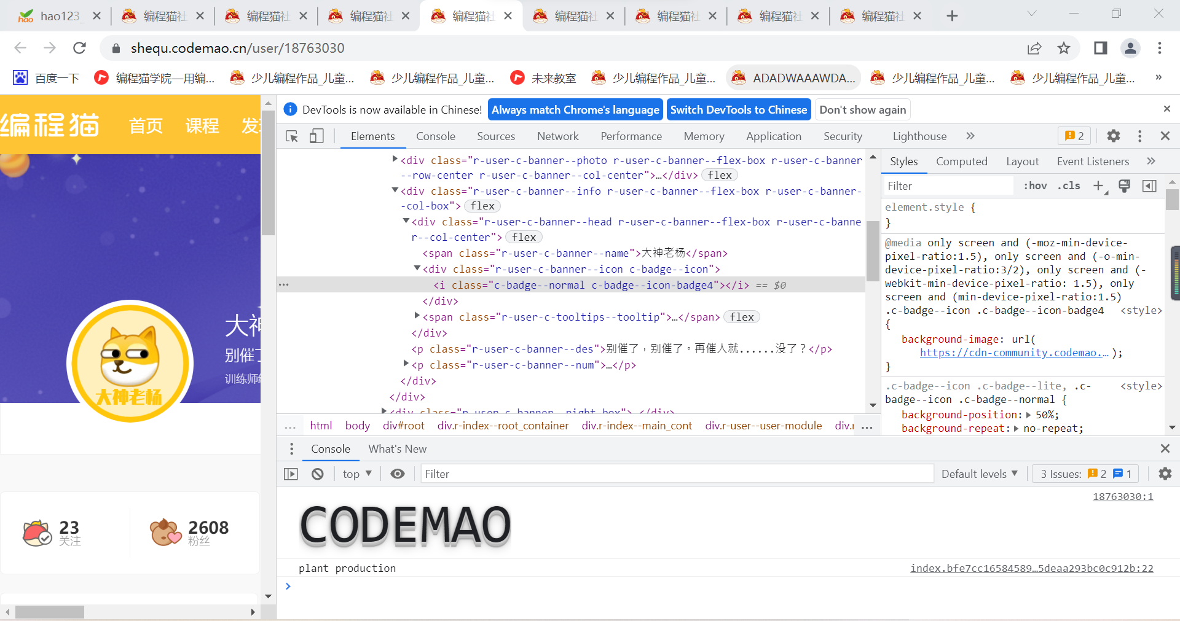Viewport: 1180px width, 621px height.
Task: Collapse the r-user-c-banner--info div node
Action: point(395,190)
